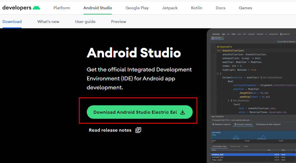Select the Android Studio nav tab

98,8
